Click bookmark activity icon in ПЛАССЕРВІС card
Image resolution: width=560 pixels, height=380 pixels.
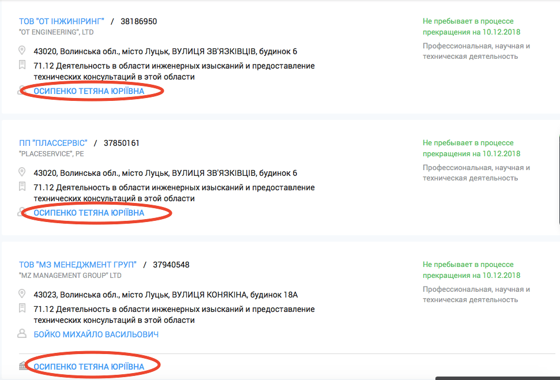click(22, 187)
